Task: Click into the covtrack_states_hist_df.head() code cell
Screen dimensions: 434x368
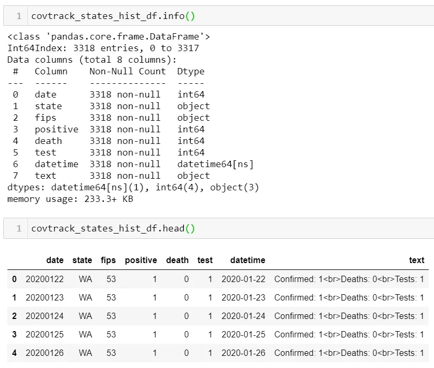Action: (x=211, y=228)
